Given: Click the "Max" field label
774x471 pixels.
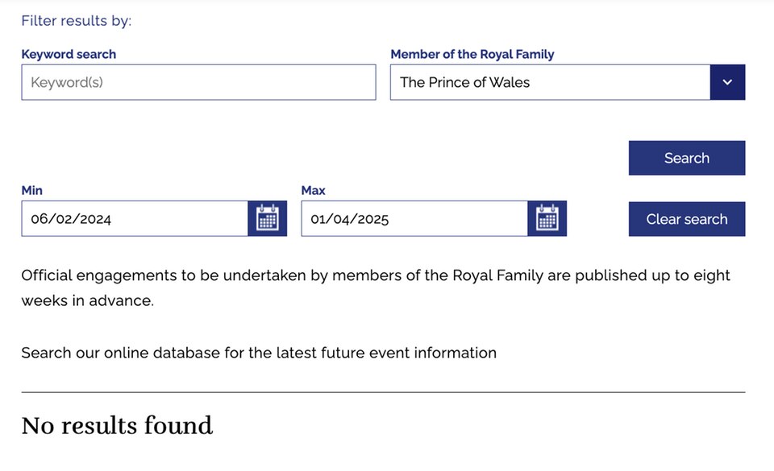Looking at the screenshot, I should pyautogui.click(x=313, y=191).
